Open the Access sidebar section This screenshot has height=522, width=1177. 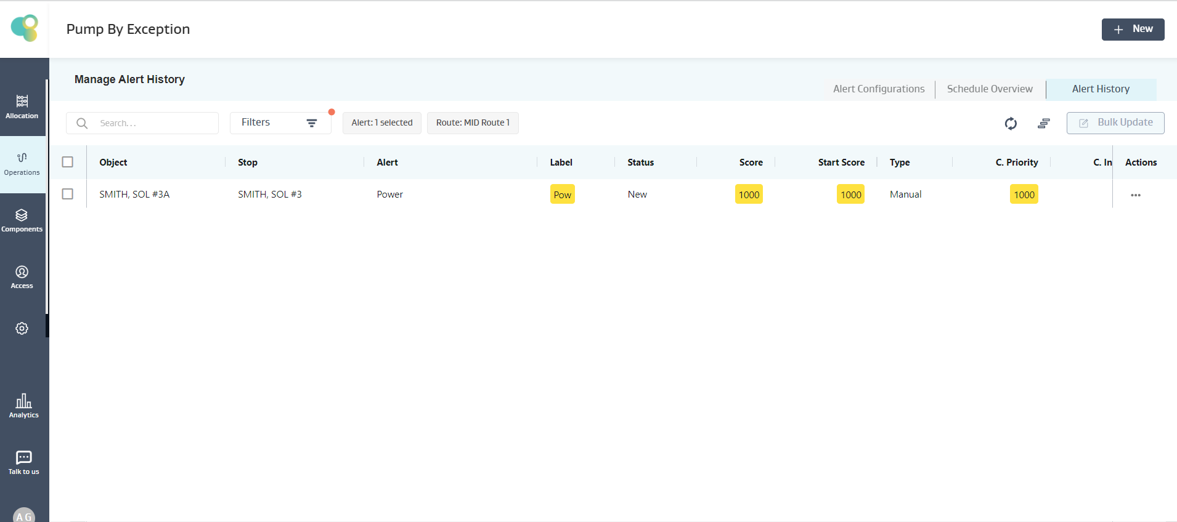tap(22, 277)
